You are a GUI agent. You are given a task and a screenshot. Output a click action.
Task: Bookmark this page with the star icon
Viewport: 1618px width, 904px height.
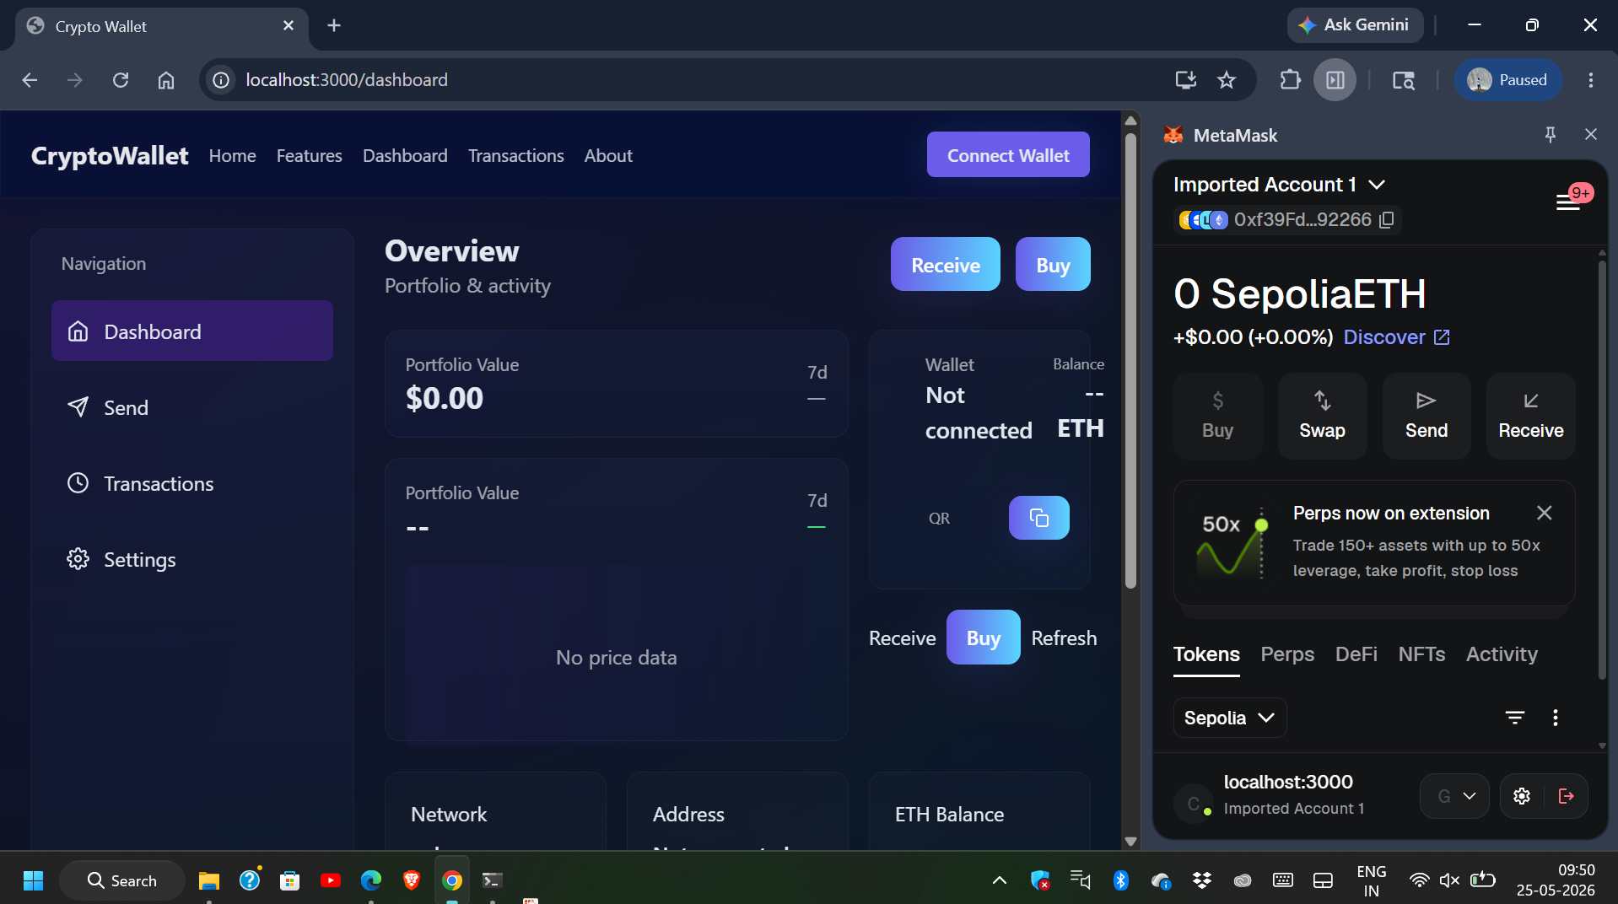[1227, 80]
